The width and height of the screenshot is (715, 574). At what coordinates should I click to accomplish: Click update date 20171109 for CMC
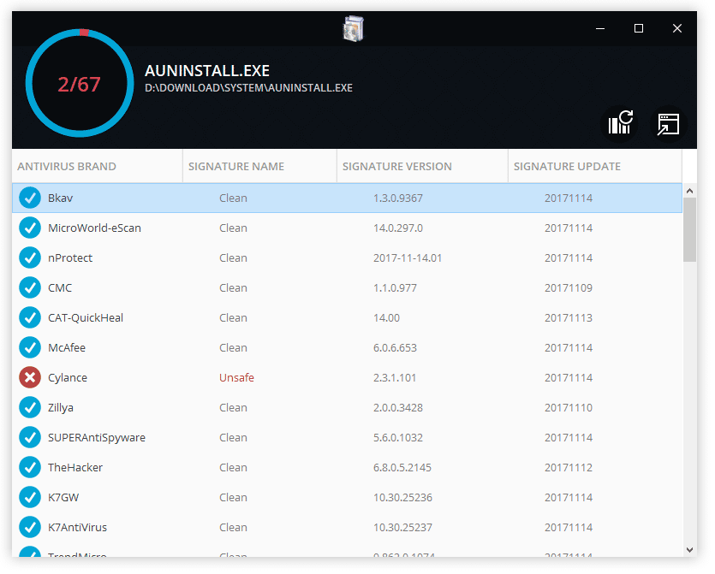point(569,288)
